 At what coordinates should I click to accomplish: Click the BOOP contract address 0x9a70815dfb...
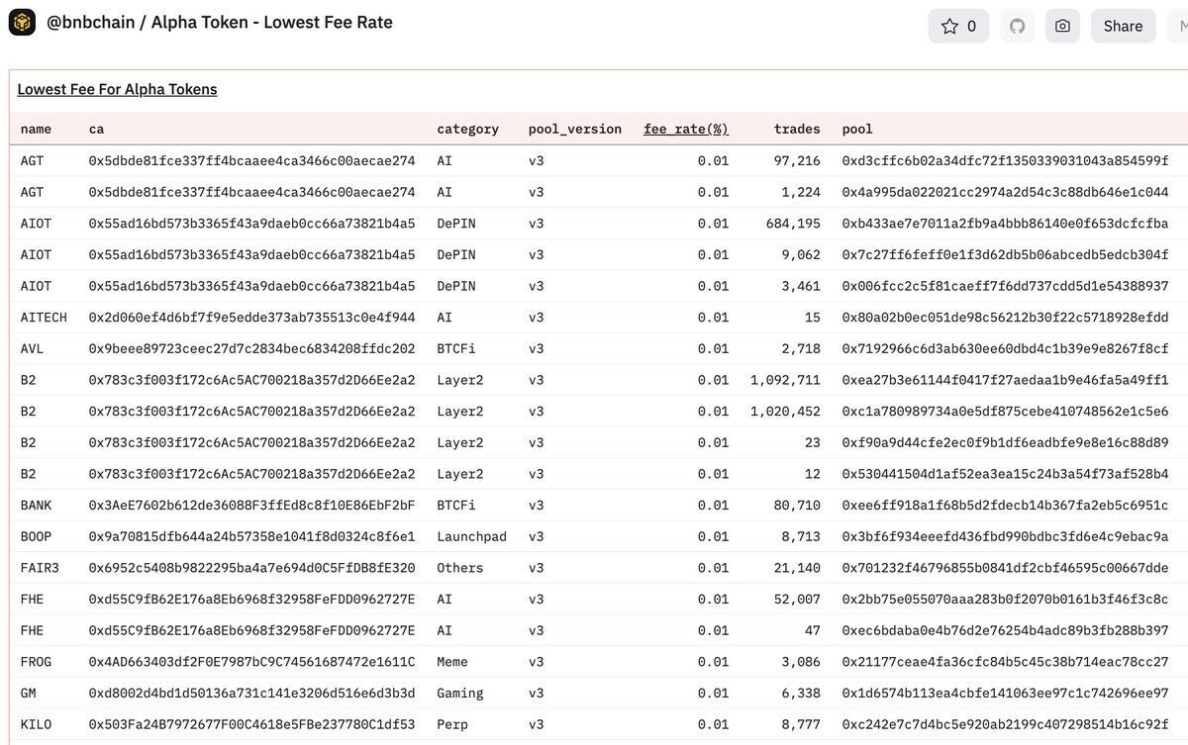coord(251,536)
